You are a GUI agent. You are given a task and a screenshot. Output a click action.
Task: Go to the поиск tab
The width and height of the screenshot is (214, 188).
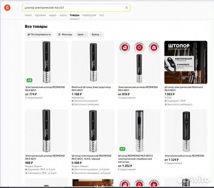[28, 15]
